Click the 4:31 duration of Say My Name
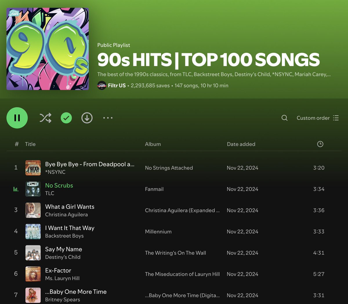This screenshot has width=348, height=304. tap(319, 253)
